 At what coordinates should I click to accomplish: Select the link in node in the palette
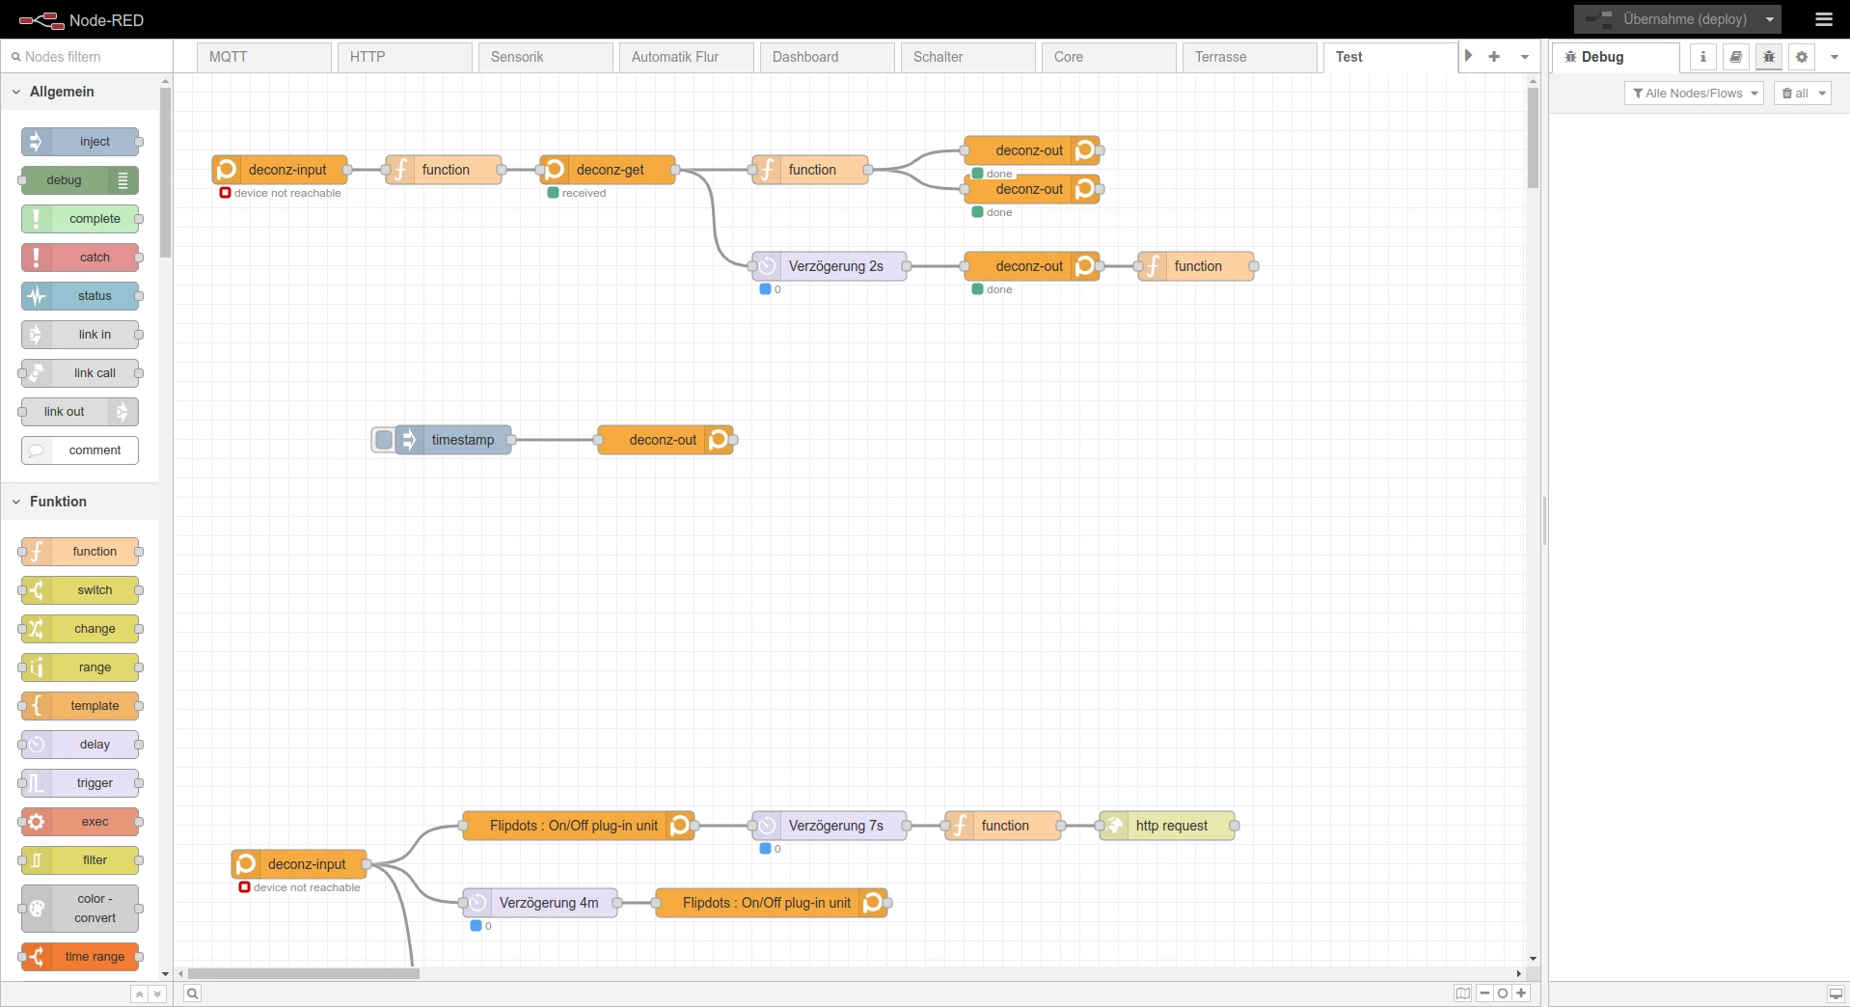tap(80, 335)
